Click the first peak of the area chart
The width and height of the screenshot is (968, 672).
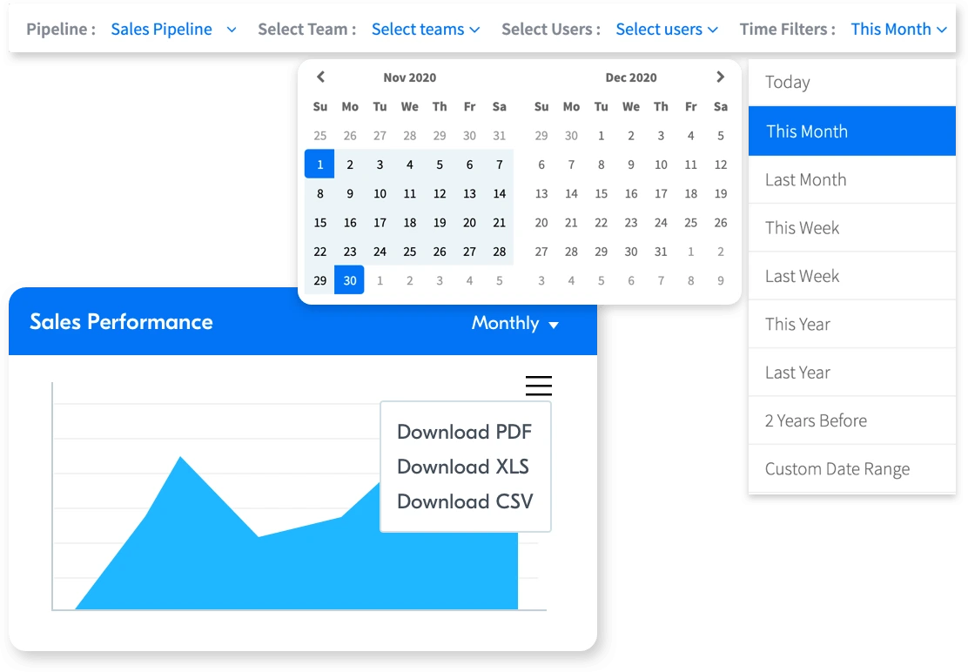click(x=180, y=458)
